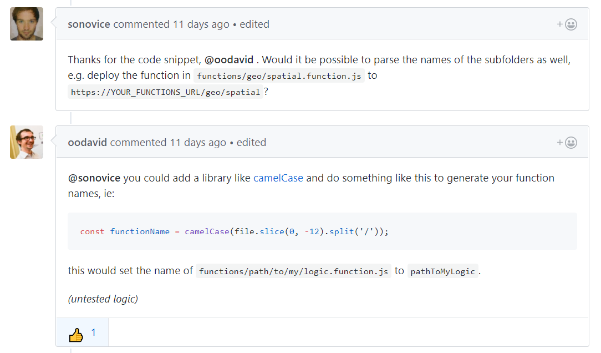Viewport: 601px width, 353px height.
Task: Open the camelCase library link
Action: tap(278, 178)
